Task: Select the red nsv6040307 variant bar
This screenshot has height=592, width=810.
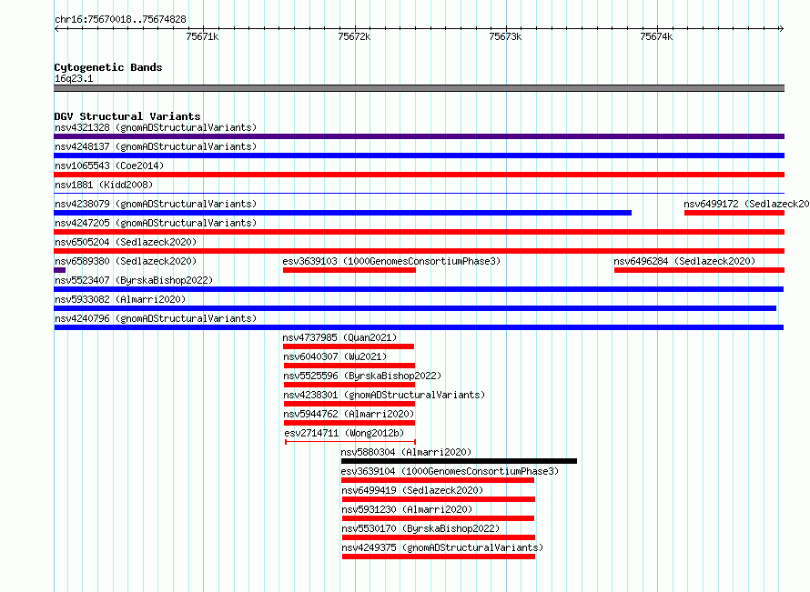Action: (x=349, y=366)
